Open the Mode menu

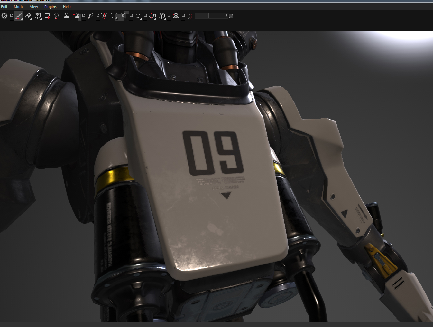pos(19,7)
